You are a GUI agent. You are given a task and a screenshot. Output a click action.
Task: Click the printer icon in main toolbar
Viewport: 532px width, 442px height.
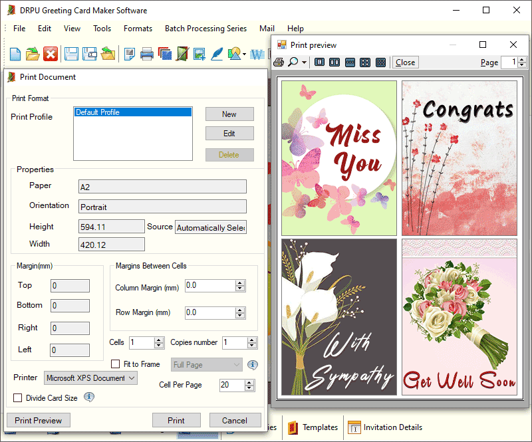coord(147,55)
